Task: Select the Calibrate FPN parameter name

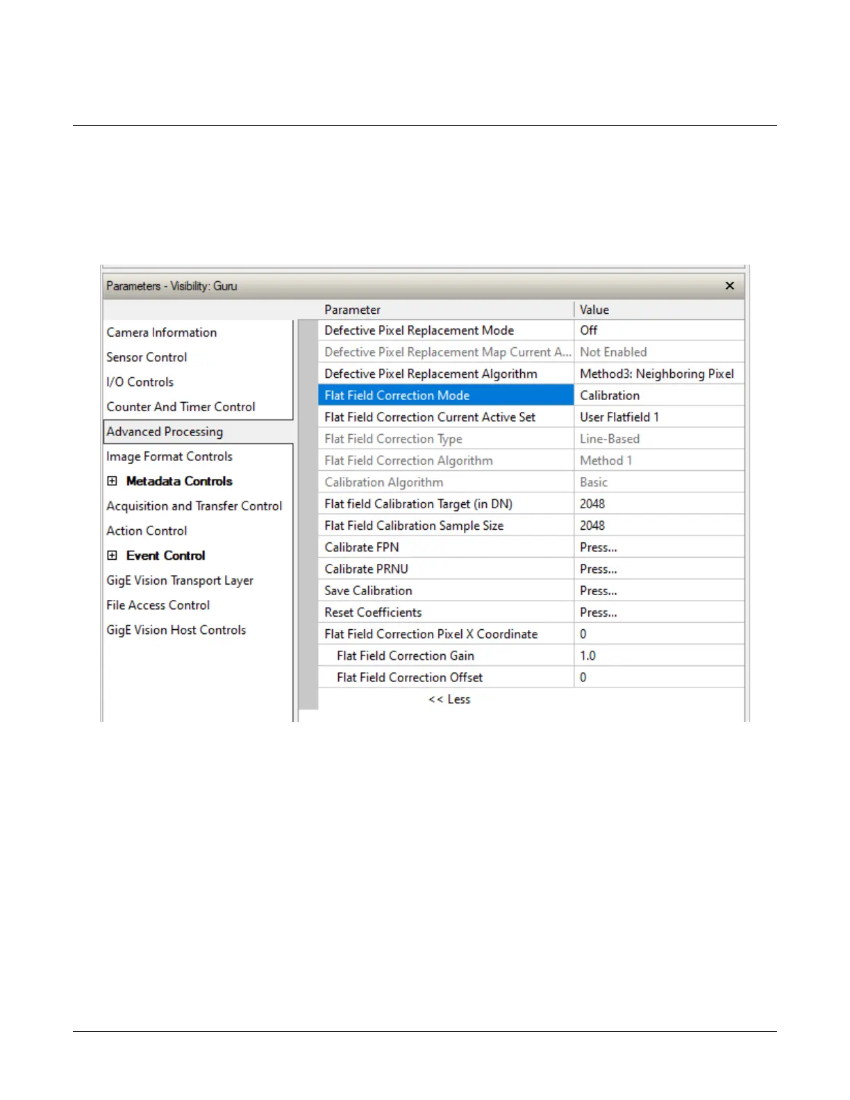Action: coord(361,547)
